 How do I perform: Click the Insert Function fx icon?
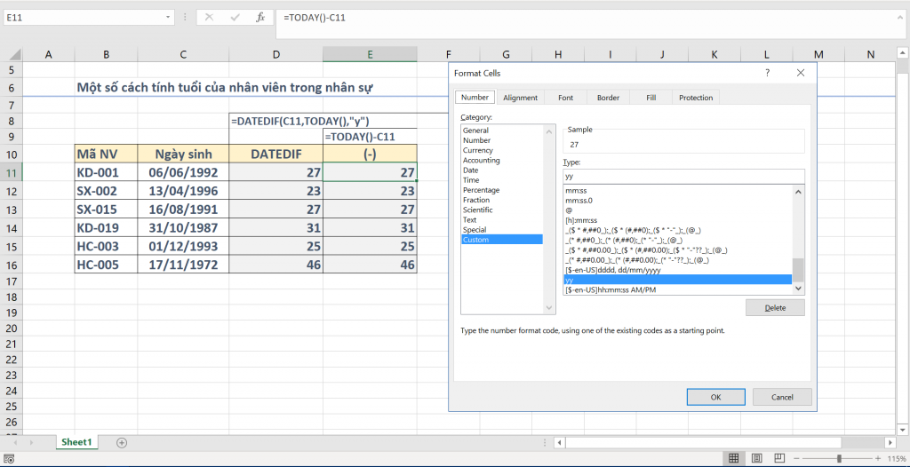click(259, 17)
